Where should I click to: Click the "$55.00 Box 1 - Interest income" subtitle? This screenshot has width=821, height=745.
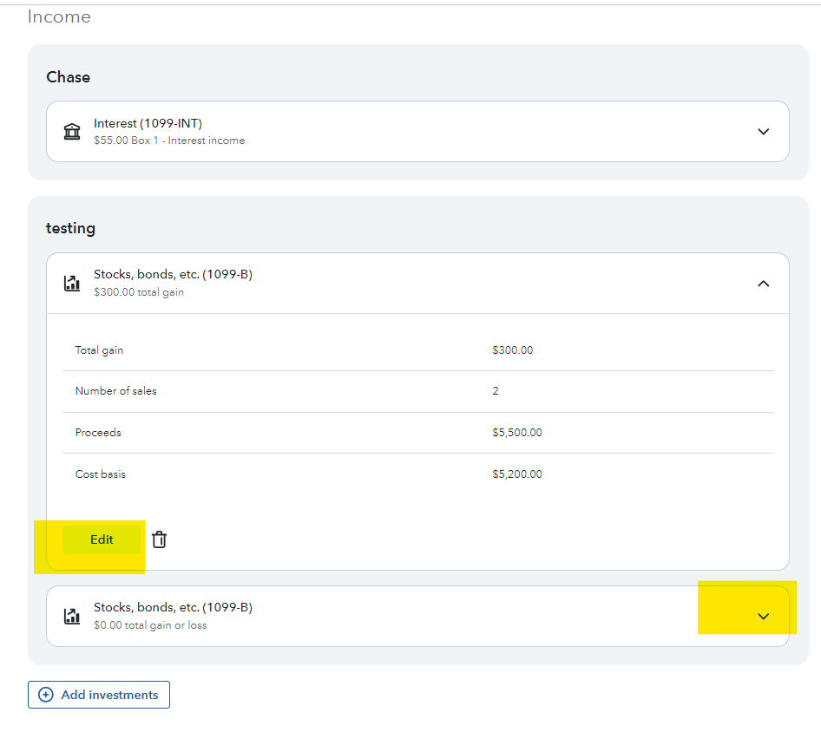pos(169,141)
